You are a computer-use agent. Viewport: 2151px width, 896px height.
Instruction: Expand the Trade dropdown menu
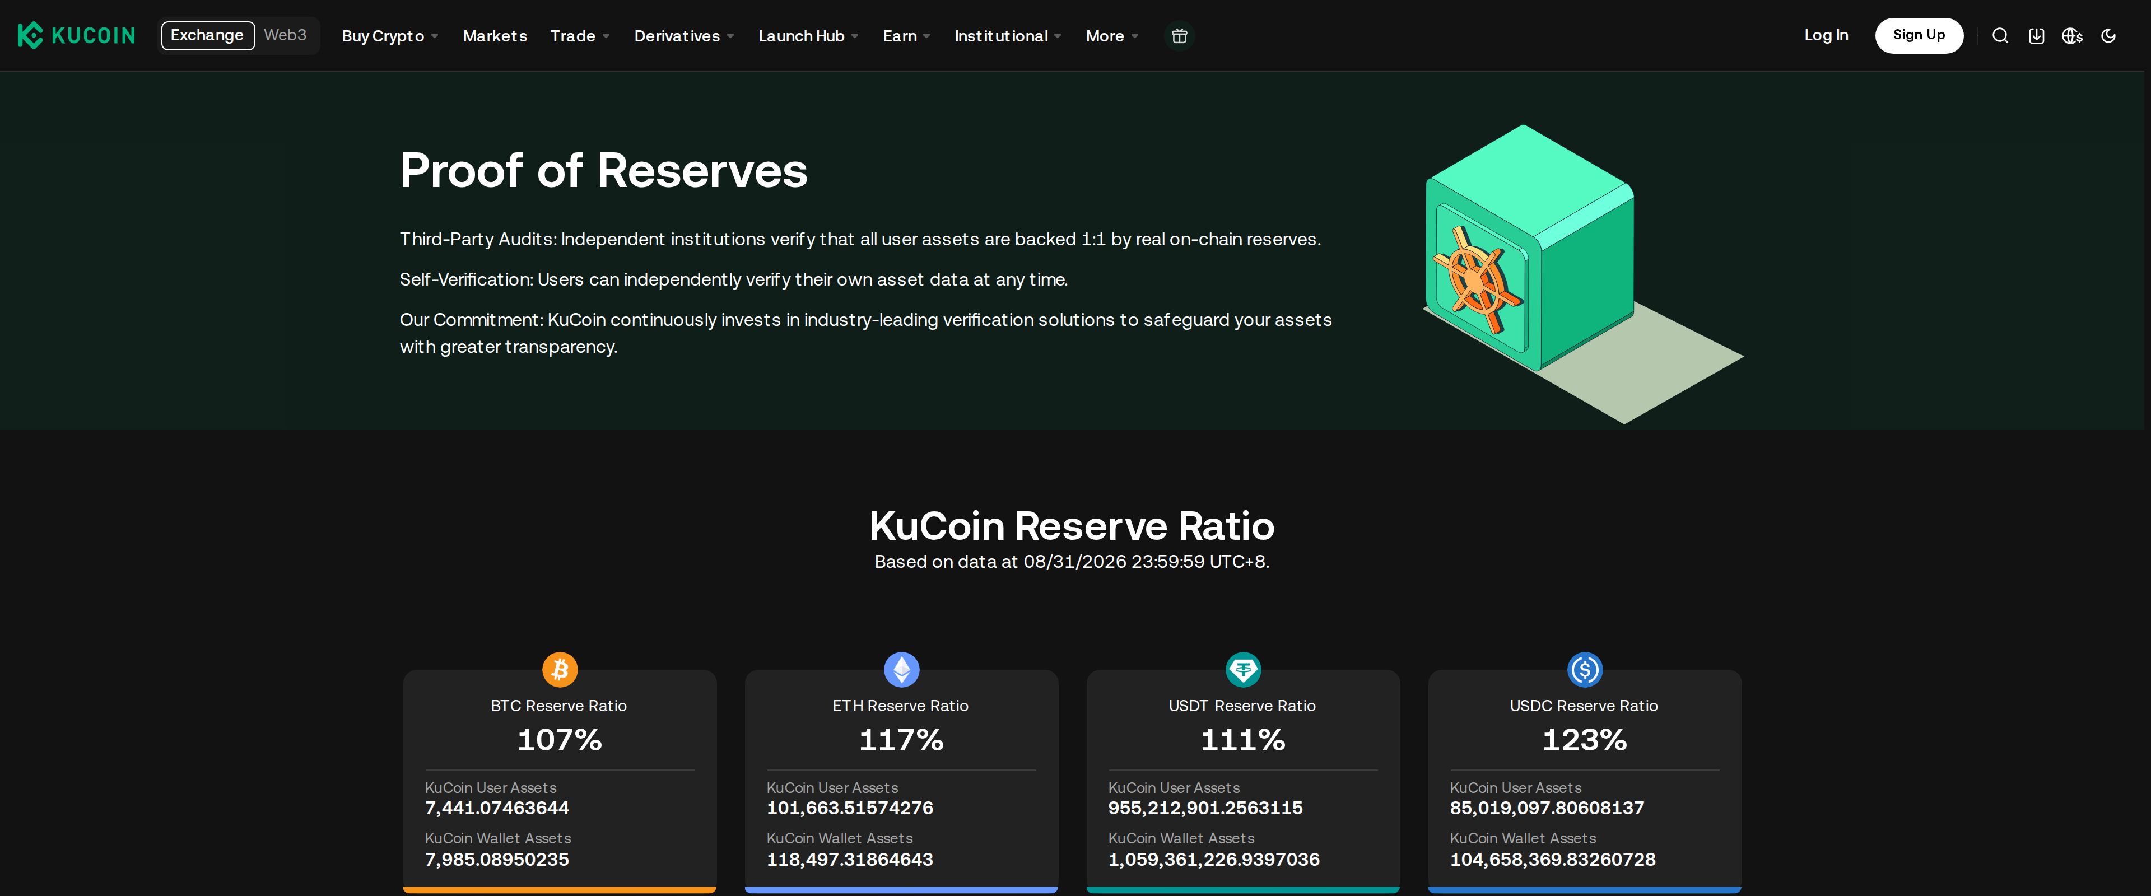[580, 36]
